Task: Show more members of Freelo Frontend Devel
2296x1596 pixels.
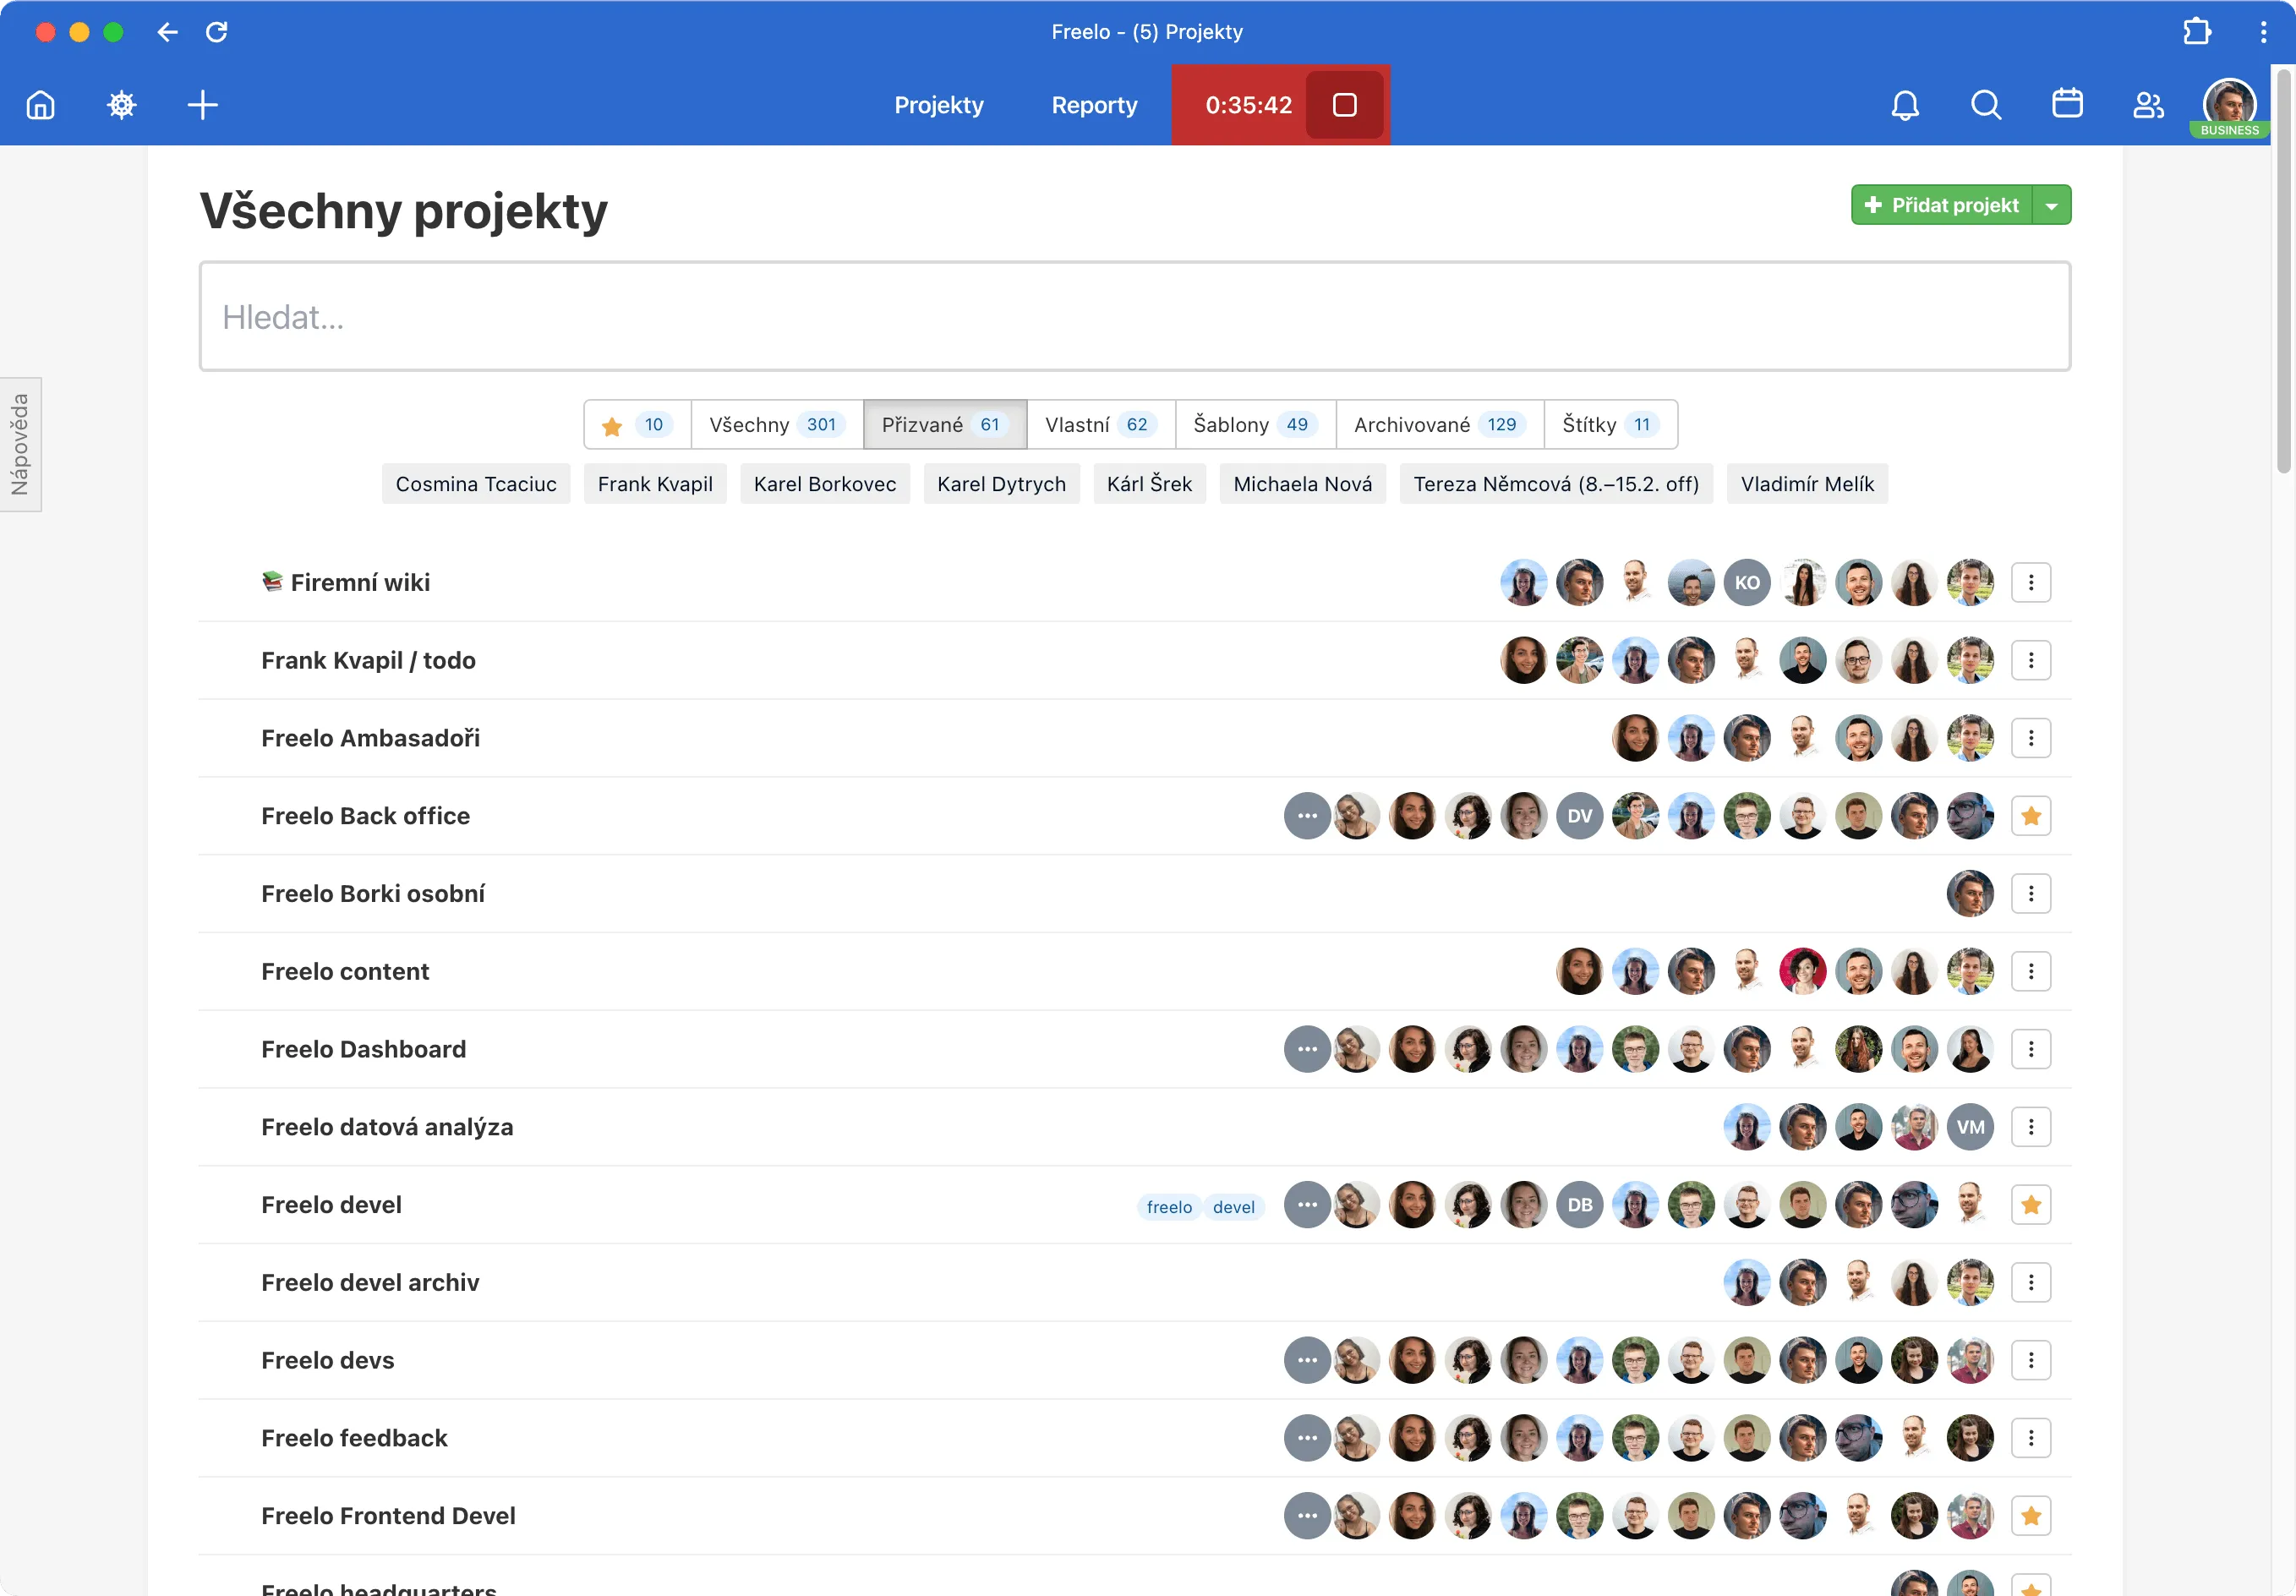Action: click(1307, 1516)
